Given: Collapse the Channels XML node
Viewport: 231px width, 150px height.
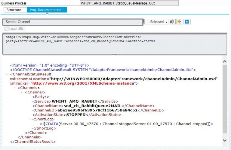Looking at the screenshot, I should (x=14, y=88).
